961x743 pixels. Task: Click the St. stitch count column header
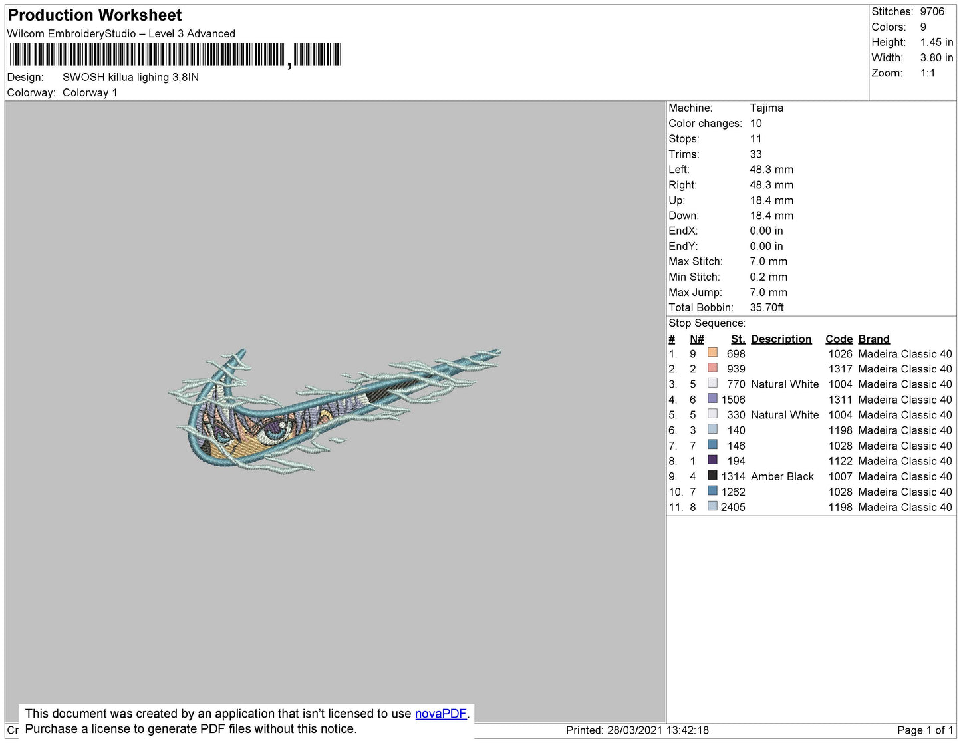(738, 339)
